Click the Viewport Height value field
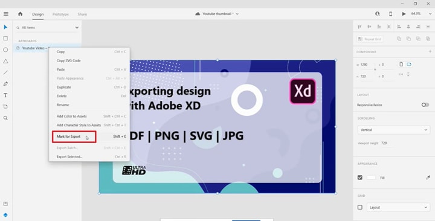 [x=386, y=143]
